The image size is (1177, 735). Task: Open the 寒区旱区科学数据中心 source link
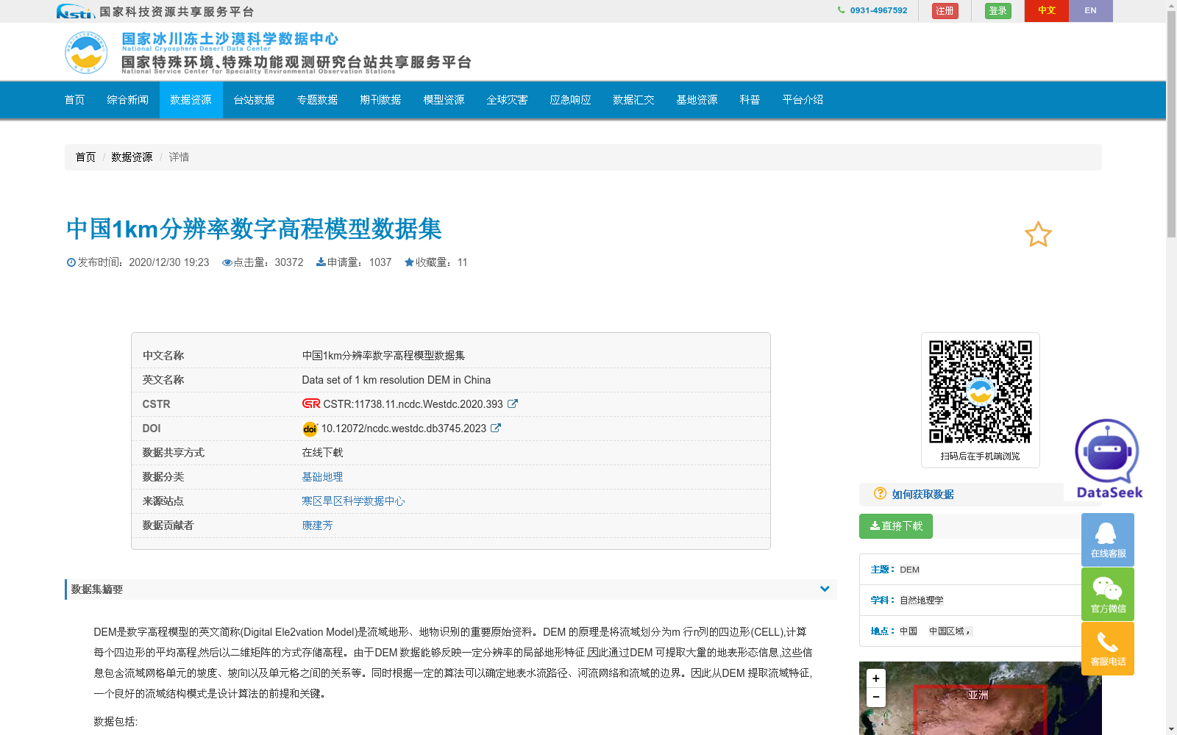[x=353, y=501]
